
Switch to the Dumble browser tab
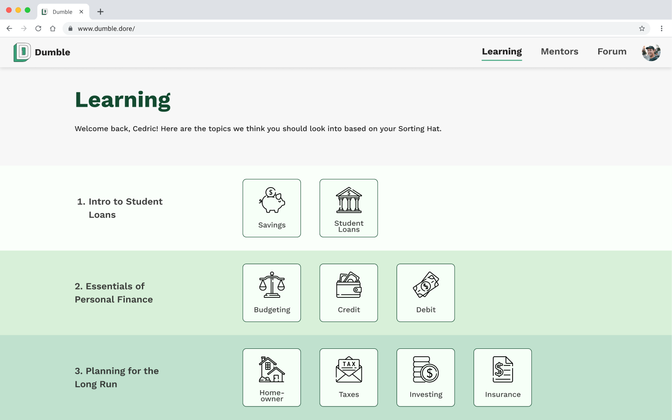pos(63,12)
